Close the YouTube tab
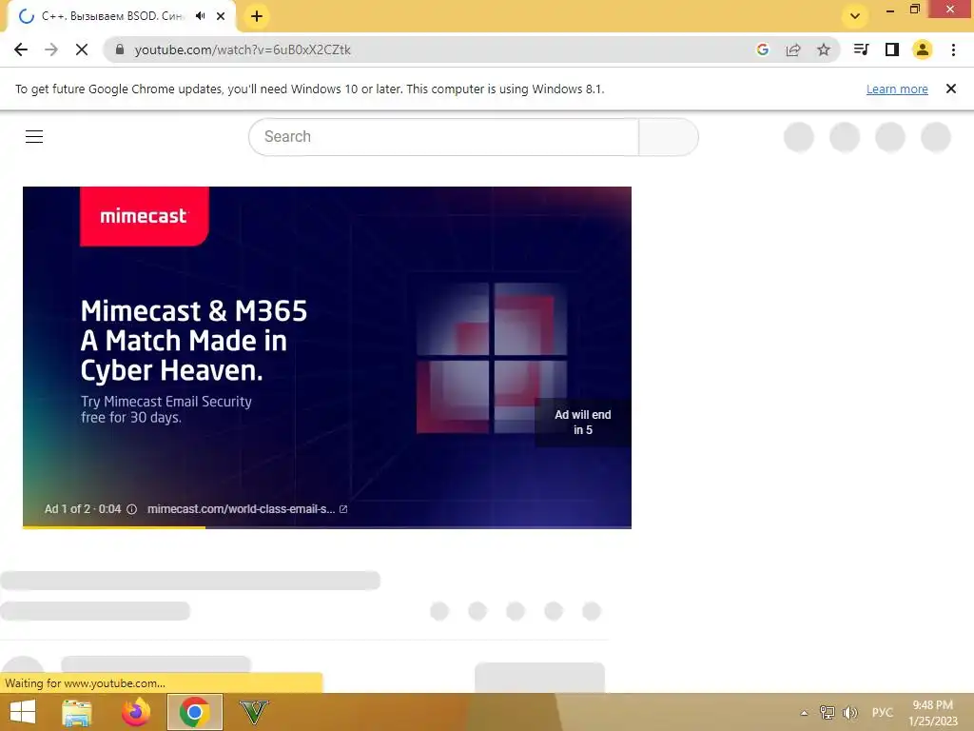Image resolution: width=974 pixels, height=731 pixels. click(221, 16)
